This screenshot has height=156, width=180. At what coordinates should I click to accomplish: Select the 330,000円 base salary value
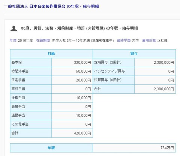click(82, 62)
